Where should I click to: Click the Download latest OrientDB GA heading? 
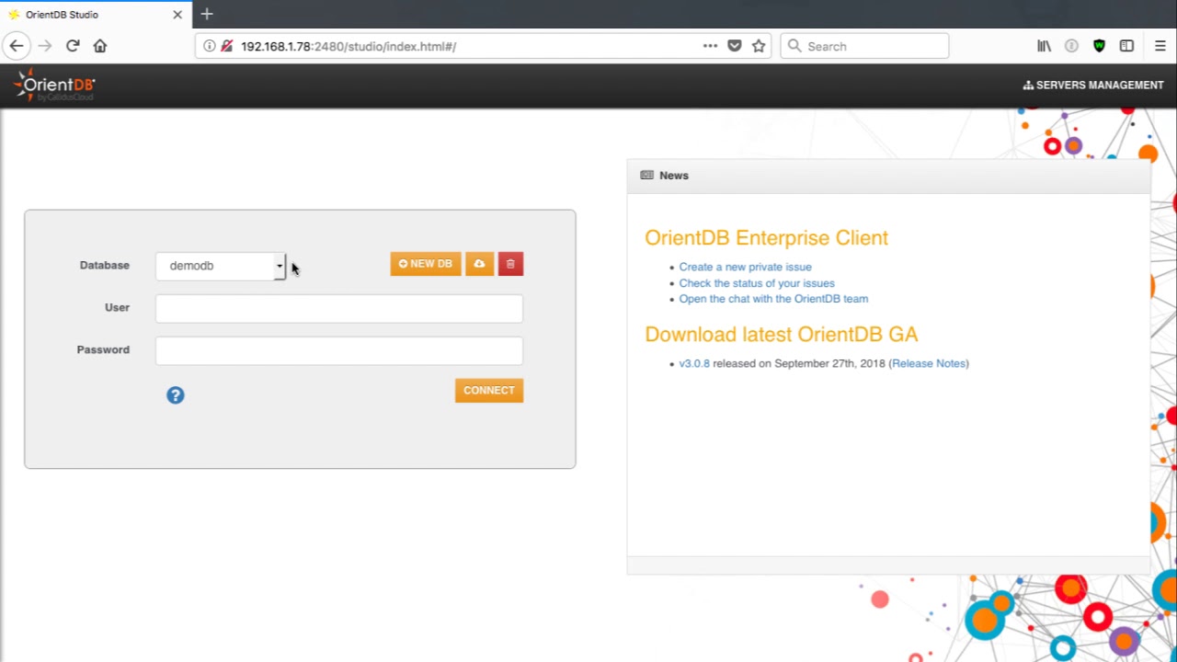click(x=782, y=335)
